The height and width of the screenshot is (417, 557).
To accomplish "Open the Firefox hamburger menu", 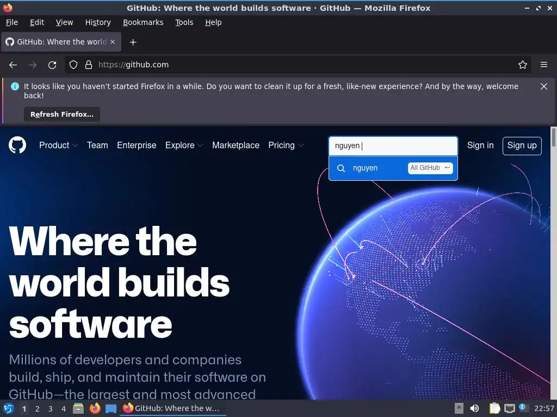I will click(x=543, y=65).
